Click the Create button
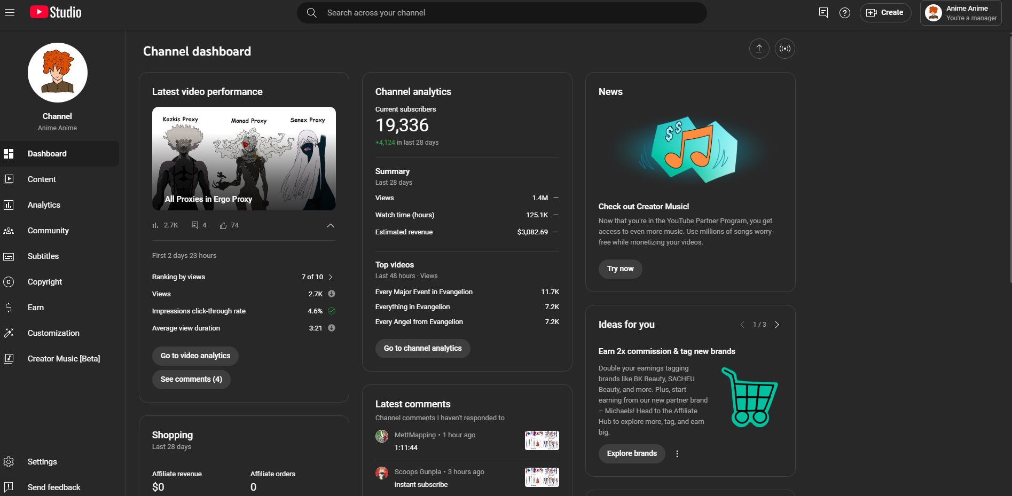 885,12
